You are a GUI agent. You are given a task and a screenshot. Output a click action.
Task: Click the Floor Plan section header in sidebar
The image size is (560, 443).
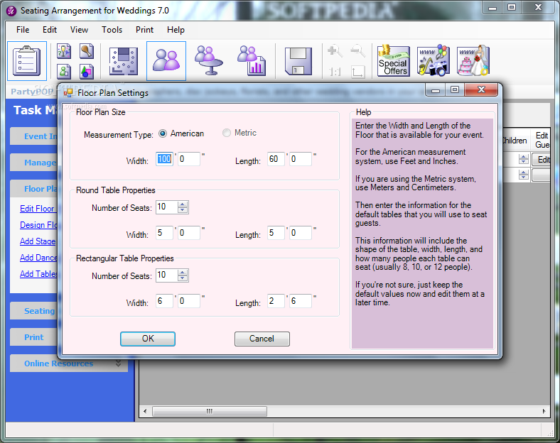pos(34,189)
